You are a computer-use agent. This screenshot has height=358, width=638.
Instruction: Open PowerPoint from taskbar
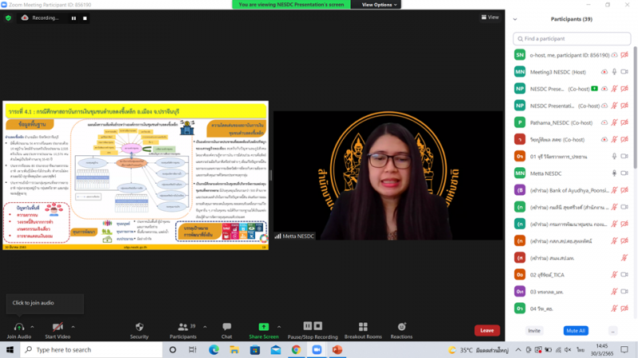point(337,349)
